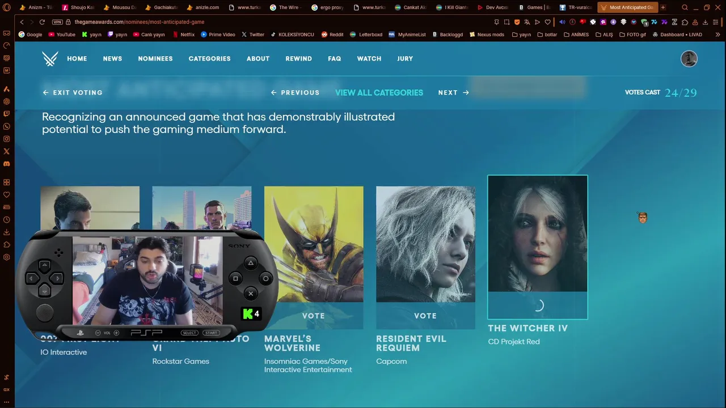This screenshot has height=408, width=726.
Task: Switch to the Anizm tab
Action: click(36, 7)
